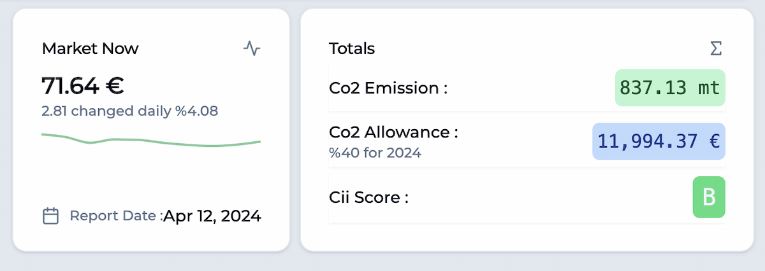Click the %40 for 2024 subtext
The width and height of the screenshot is (765, 271).
click(375, 153)
